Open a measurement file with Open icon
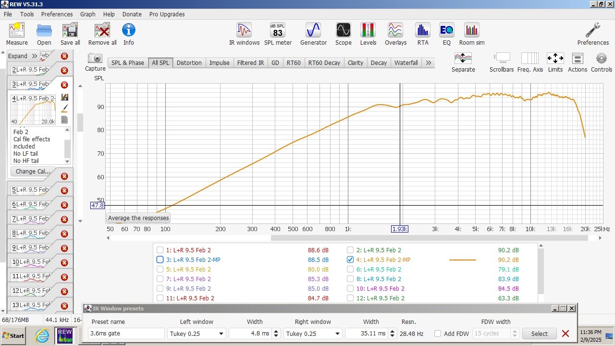Viewport: 615px width, 346px height. click(x=44, y=30)
